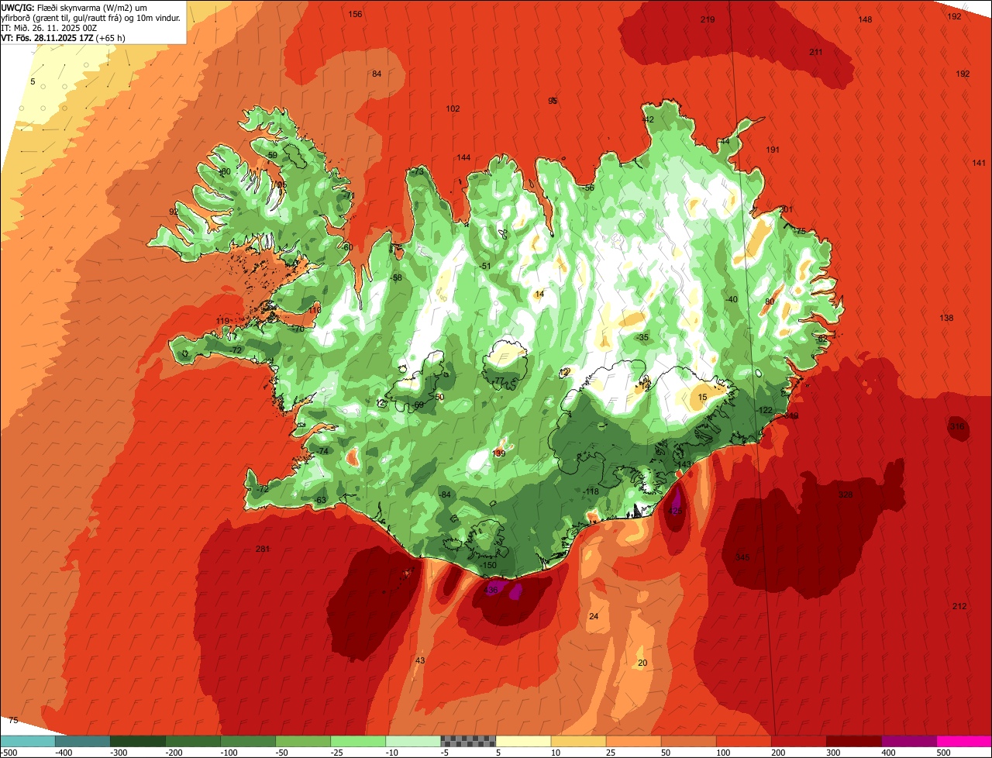Viewport: 992px width, 758px height.
Task: Click the map value -118 in south Iceland
Action: pyautogui.click(x=591, y=492)
